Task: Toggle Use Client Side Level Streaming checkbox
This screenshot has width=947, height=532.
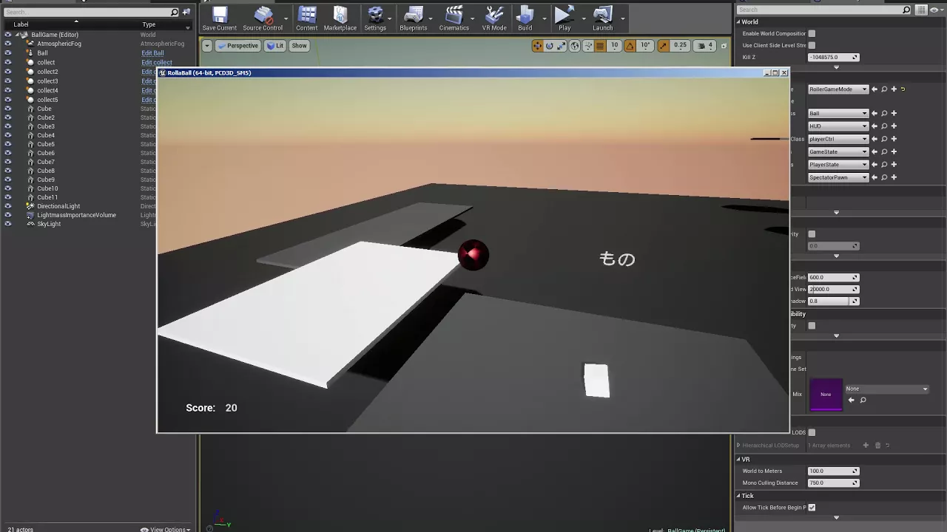Action: 812,45
